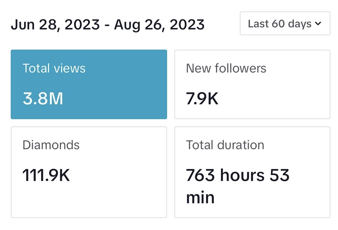This screenshot has height=230, width=338.
Task: Click the 3.8M total views value
Action: pos(43,99)
